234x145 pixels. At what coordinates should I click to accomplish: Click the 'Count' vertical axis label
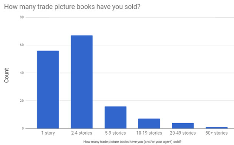click(x=7, y=75)
